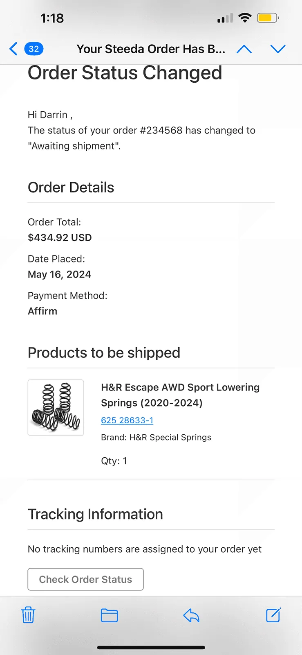Tap the $434.92 USD order total
This screenshot has height=655, width=302.
(60, 237)
